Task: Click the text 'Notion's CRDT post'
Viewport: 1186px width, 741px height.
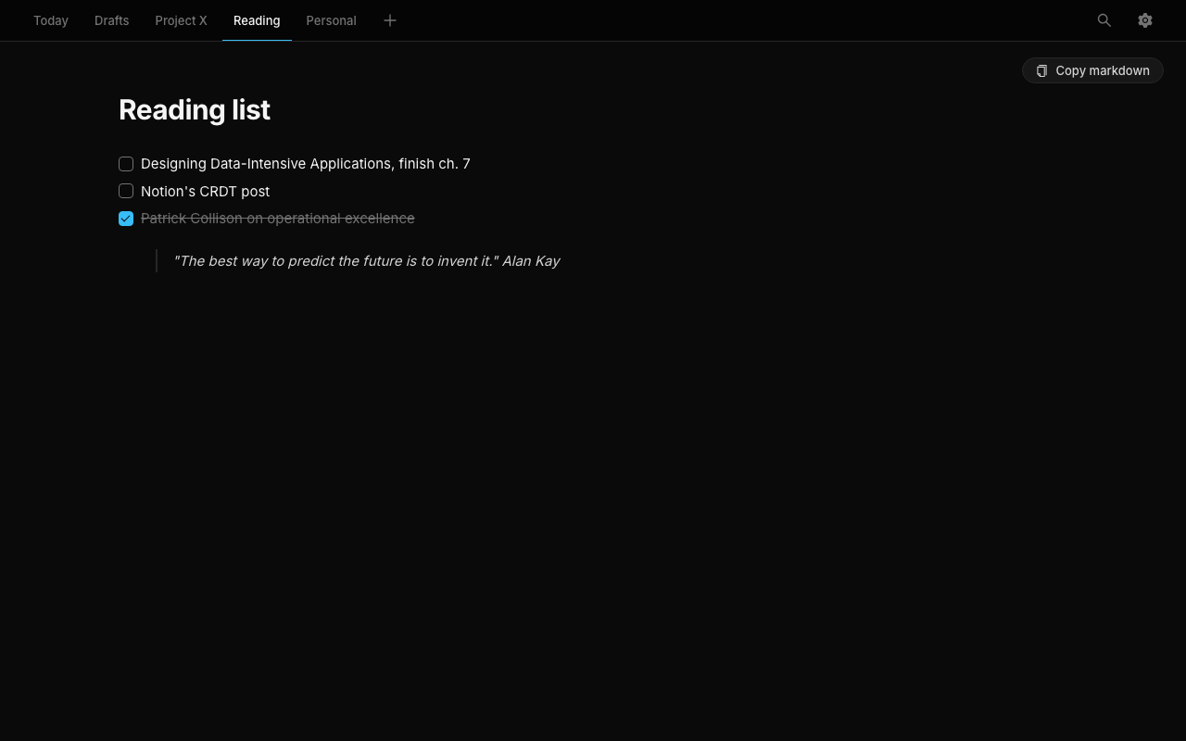Action: 205,192
